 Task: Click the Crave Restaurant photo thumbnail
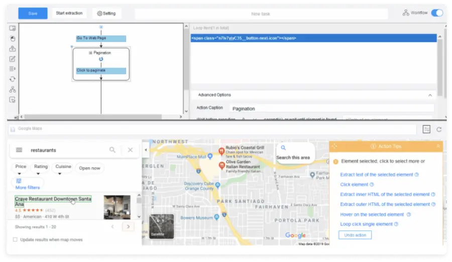pyautogui.click(x=117, y=207)
